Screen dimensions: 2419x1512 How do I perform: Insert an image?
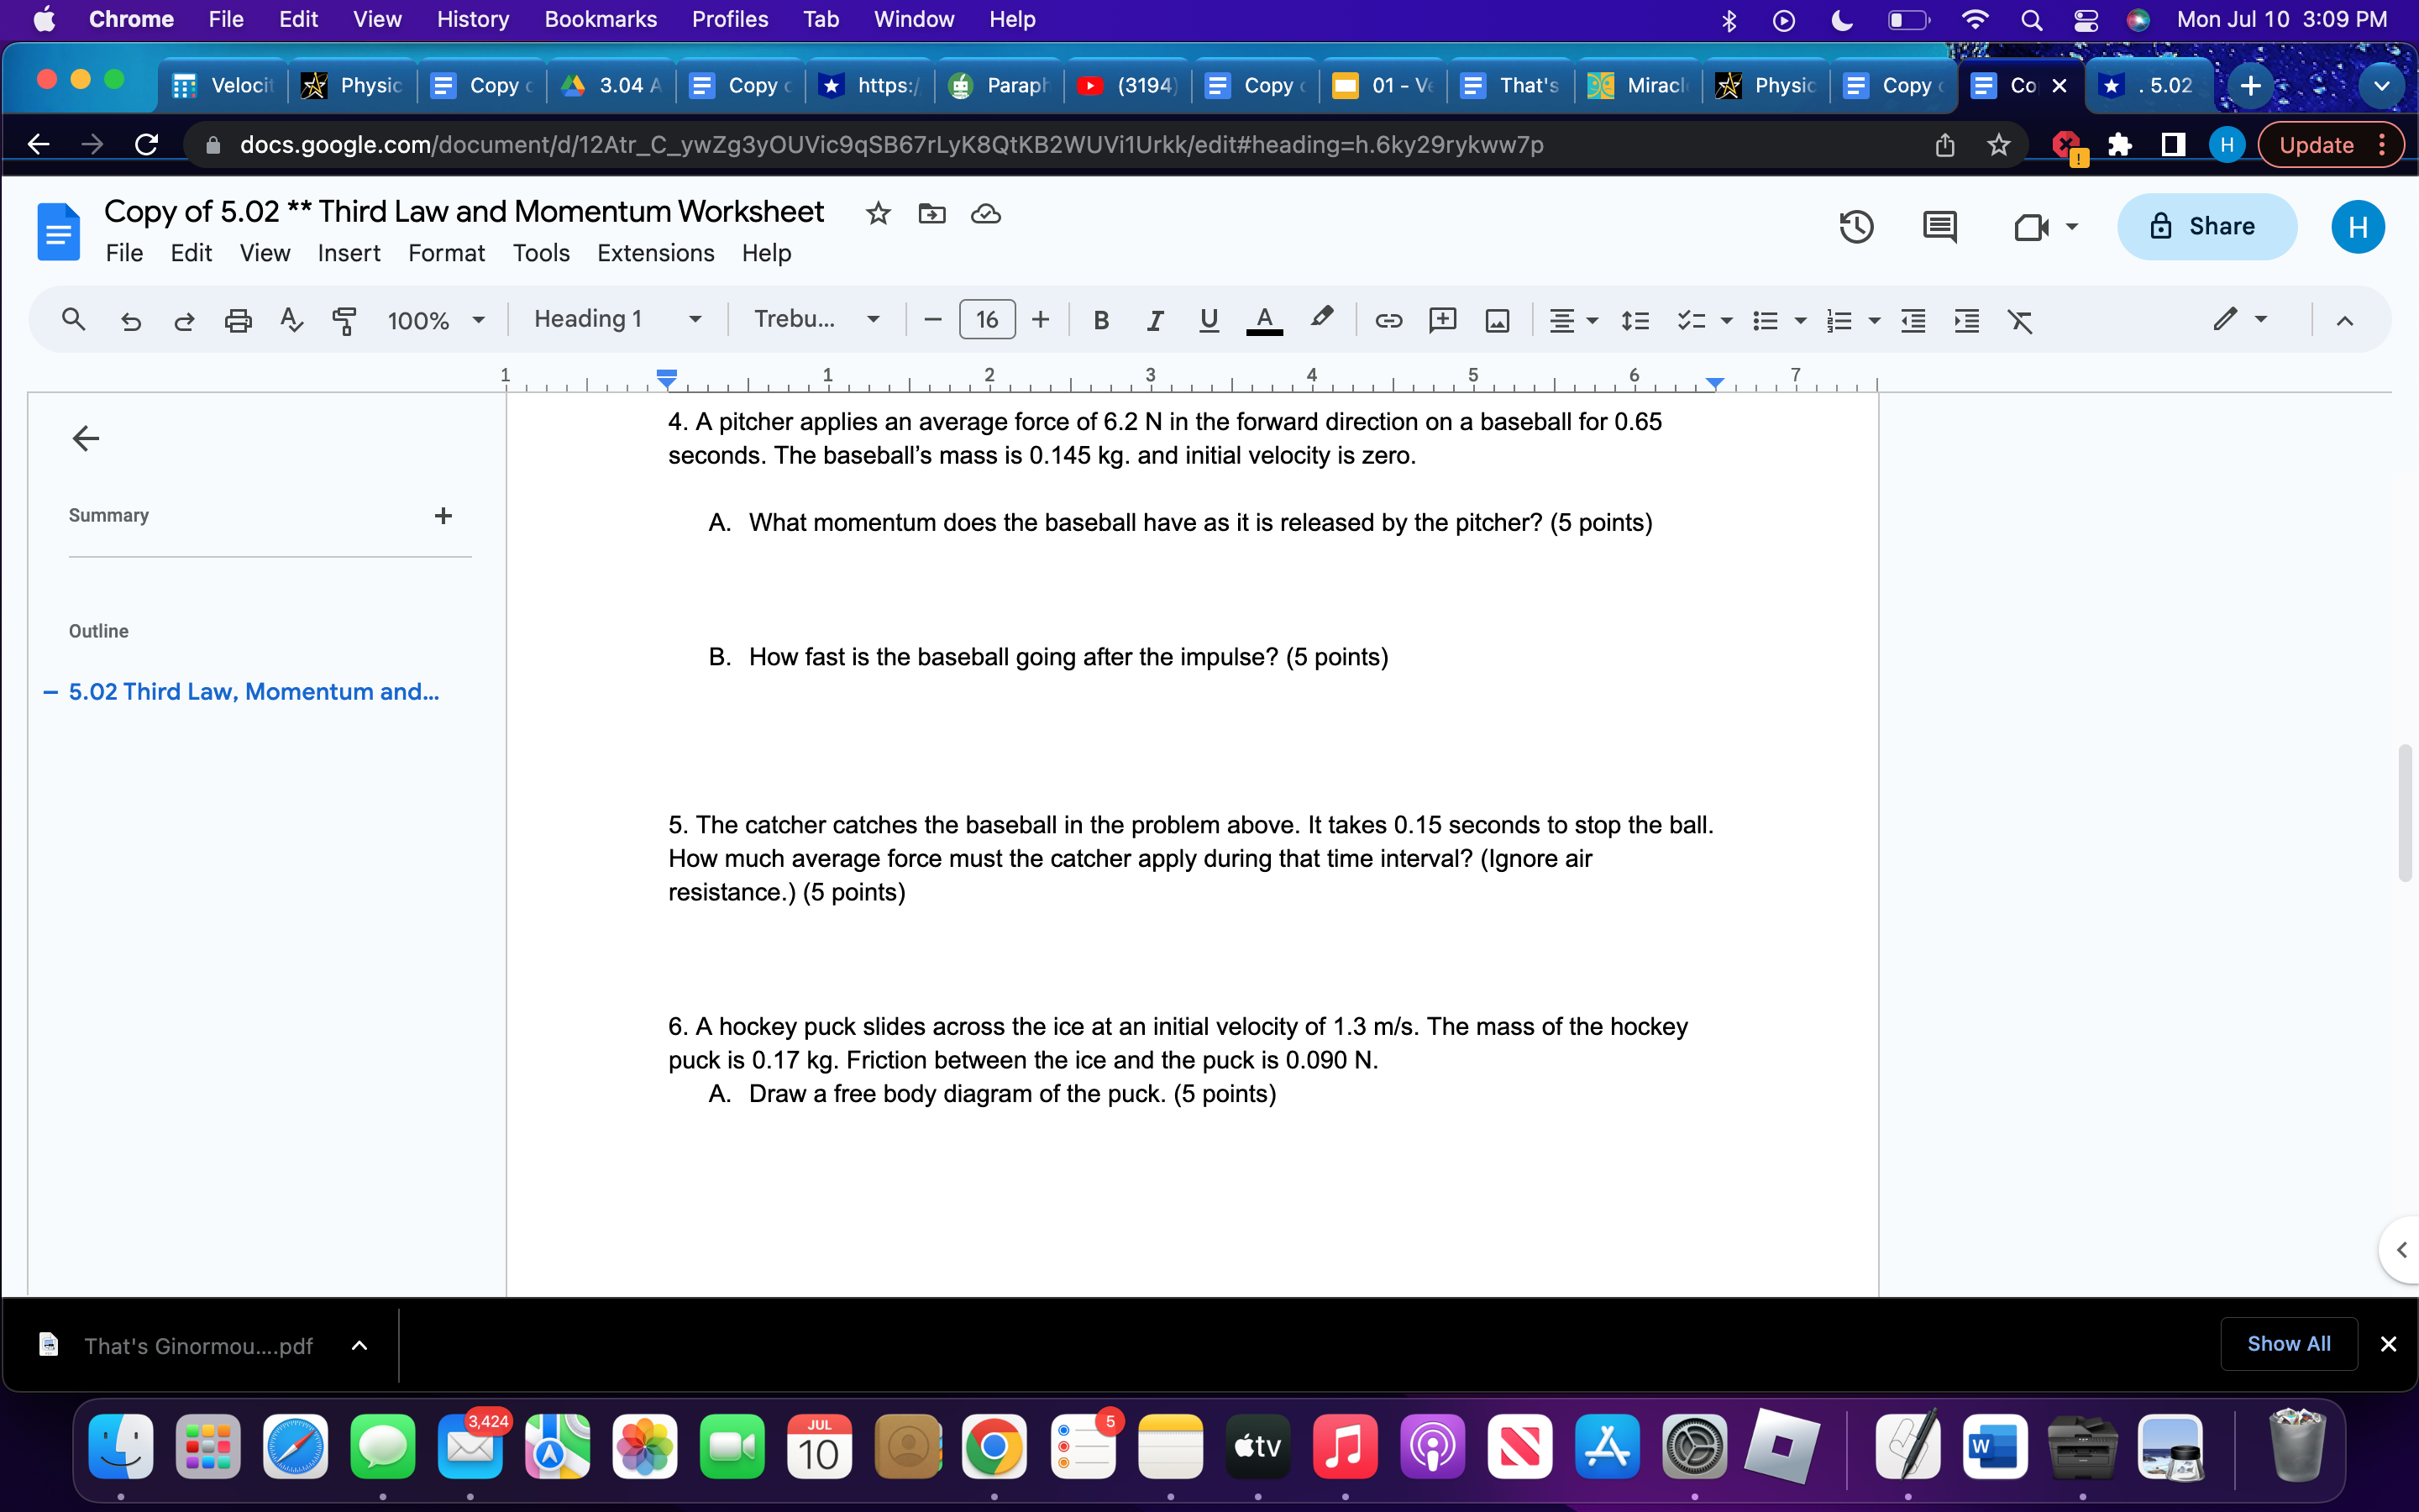pyautogui.click(x=1497, y=320)
